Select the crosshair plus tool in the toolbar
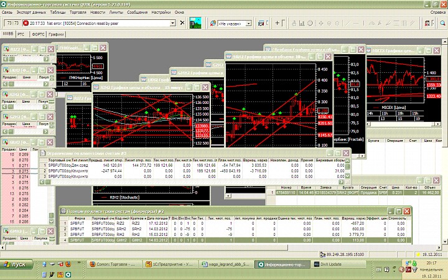This screenshot has height=280, width=448. coord(277,23)
